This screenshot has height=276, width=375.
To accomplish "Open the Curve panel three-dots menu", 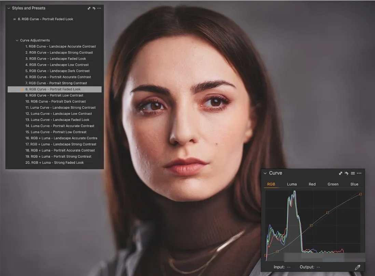I will coord(359,173).
